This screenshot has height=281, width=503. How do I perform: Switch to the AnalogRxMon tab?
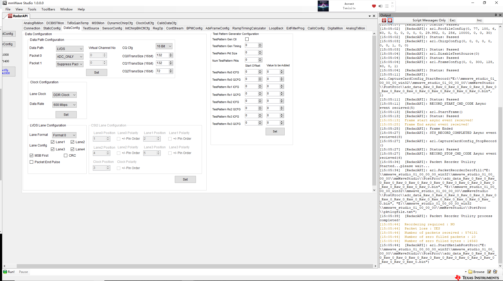point(33,23)
